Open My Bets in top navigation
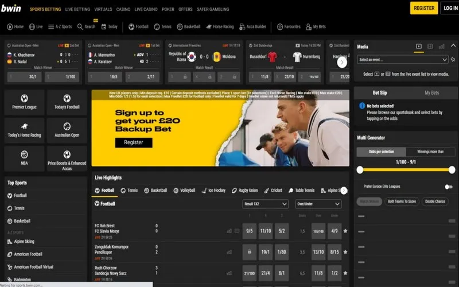 tap(316, 26)
